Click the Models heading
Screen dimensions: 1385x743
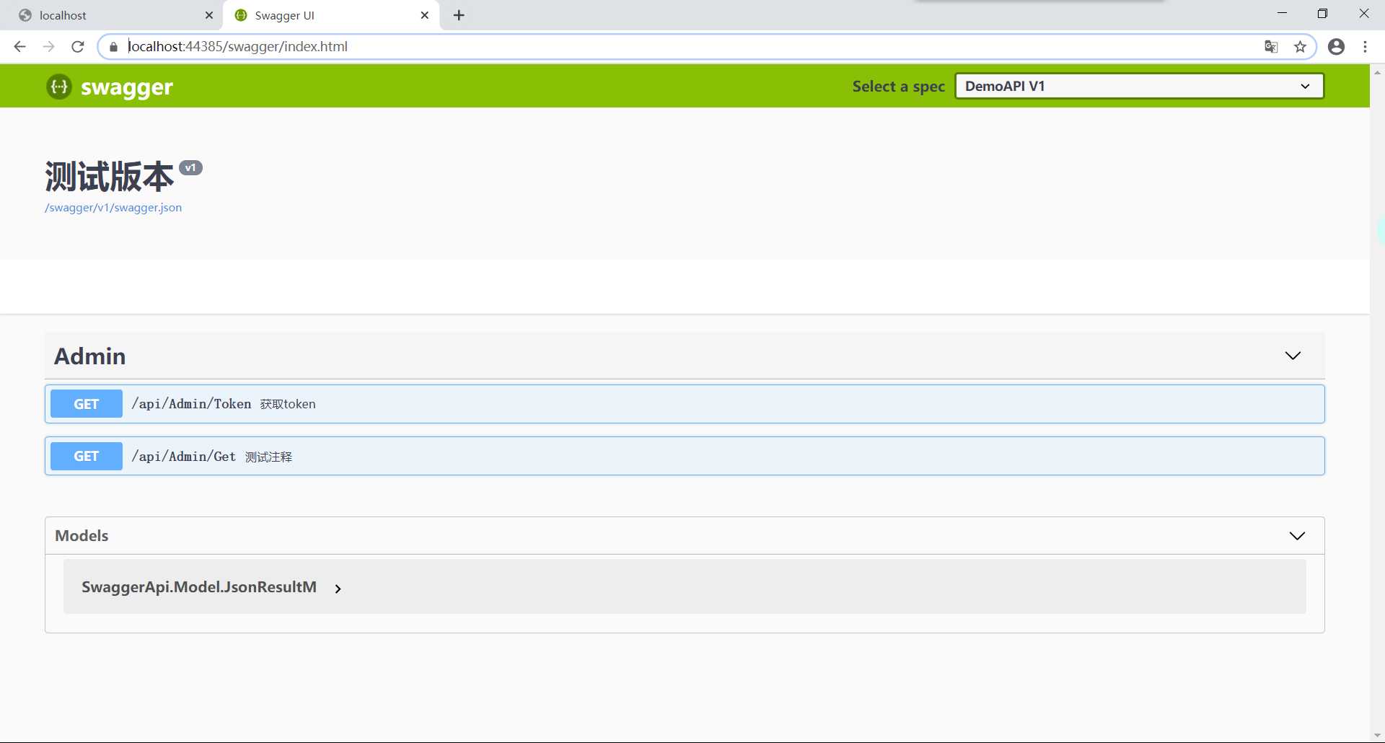click(x=82, y=535)
